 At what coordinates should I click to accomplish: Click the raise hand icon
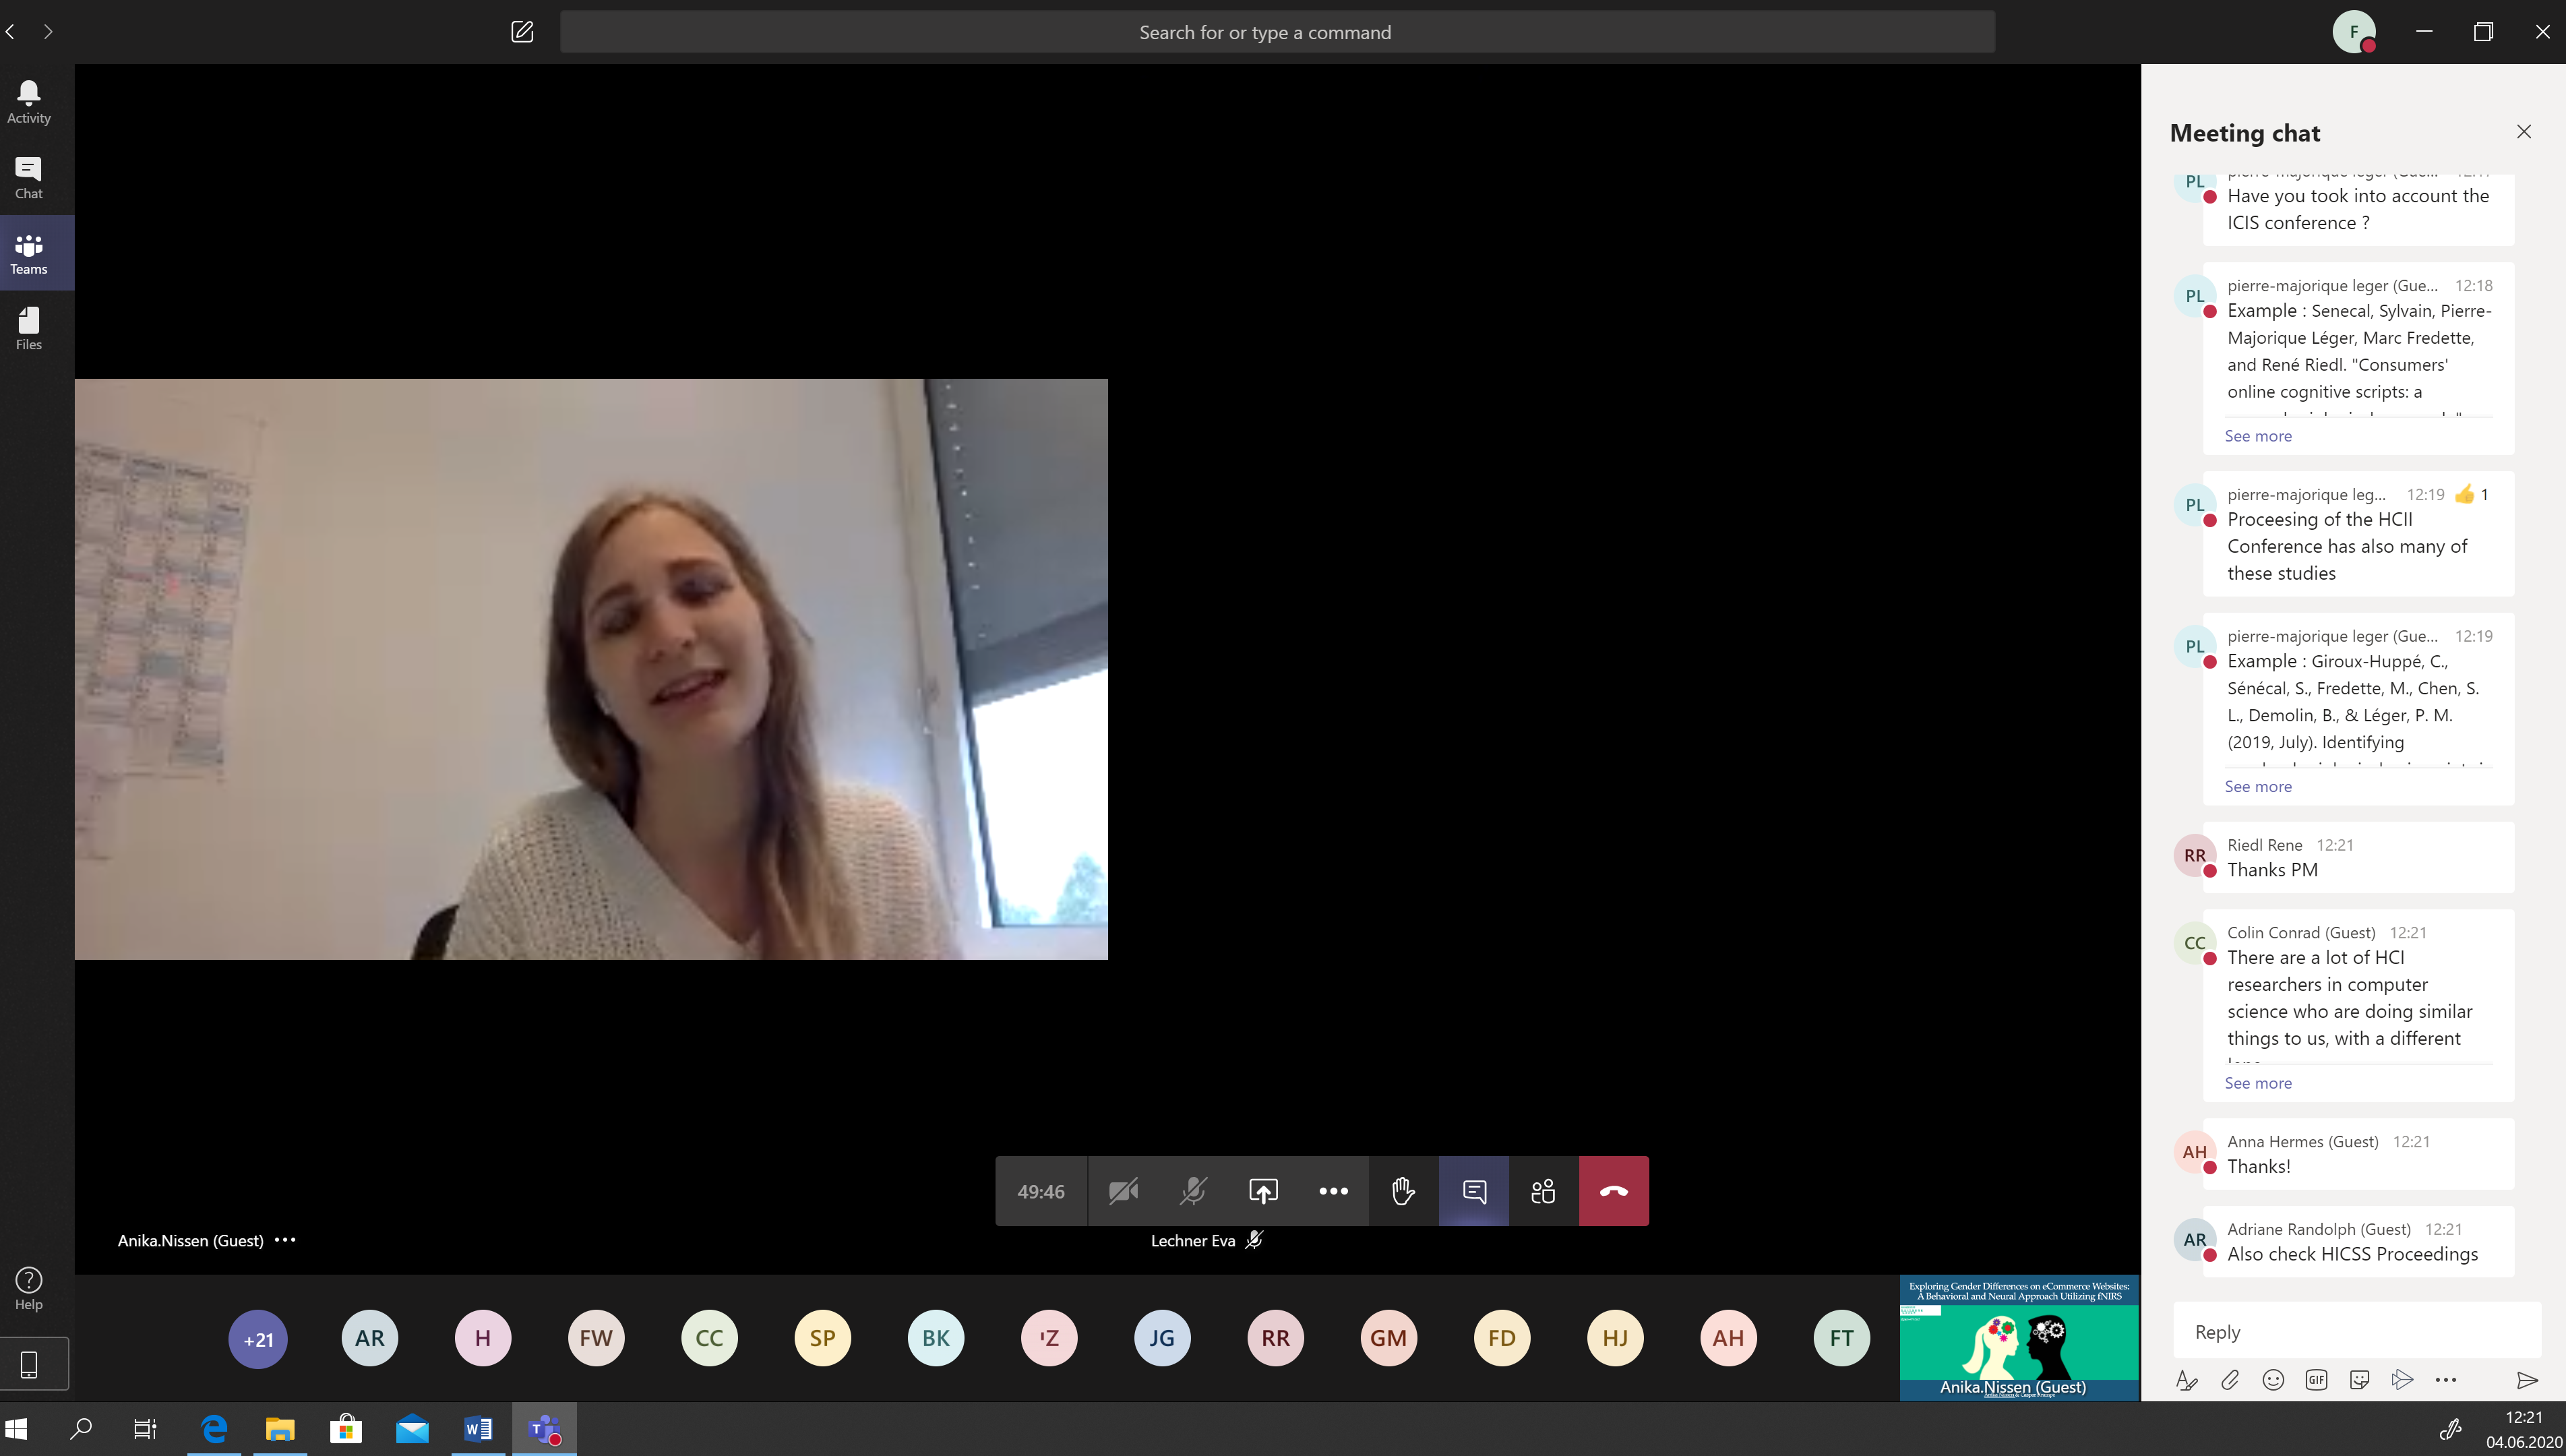click(1403, 1191)
